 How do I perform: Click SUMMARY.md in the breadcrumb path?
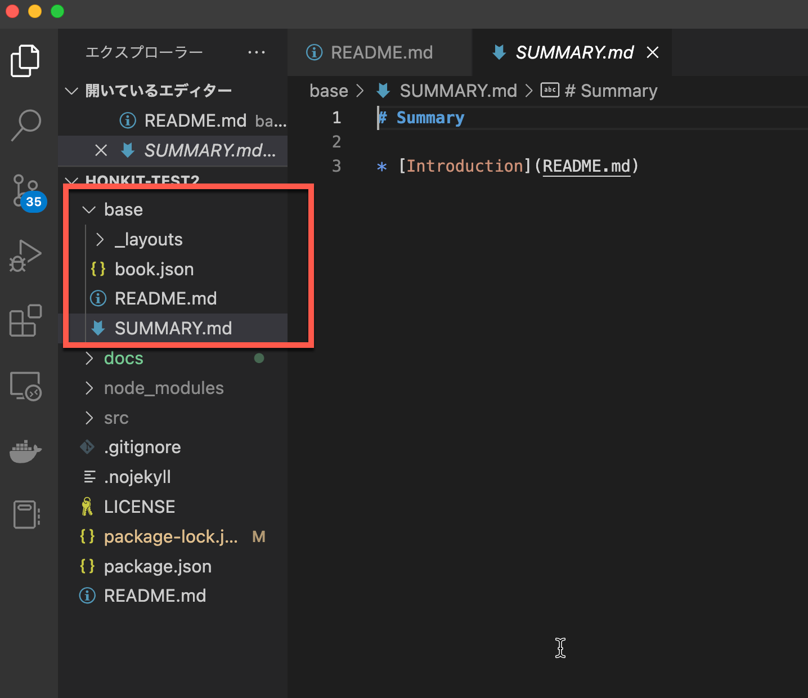pos(458,91)
